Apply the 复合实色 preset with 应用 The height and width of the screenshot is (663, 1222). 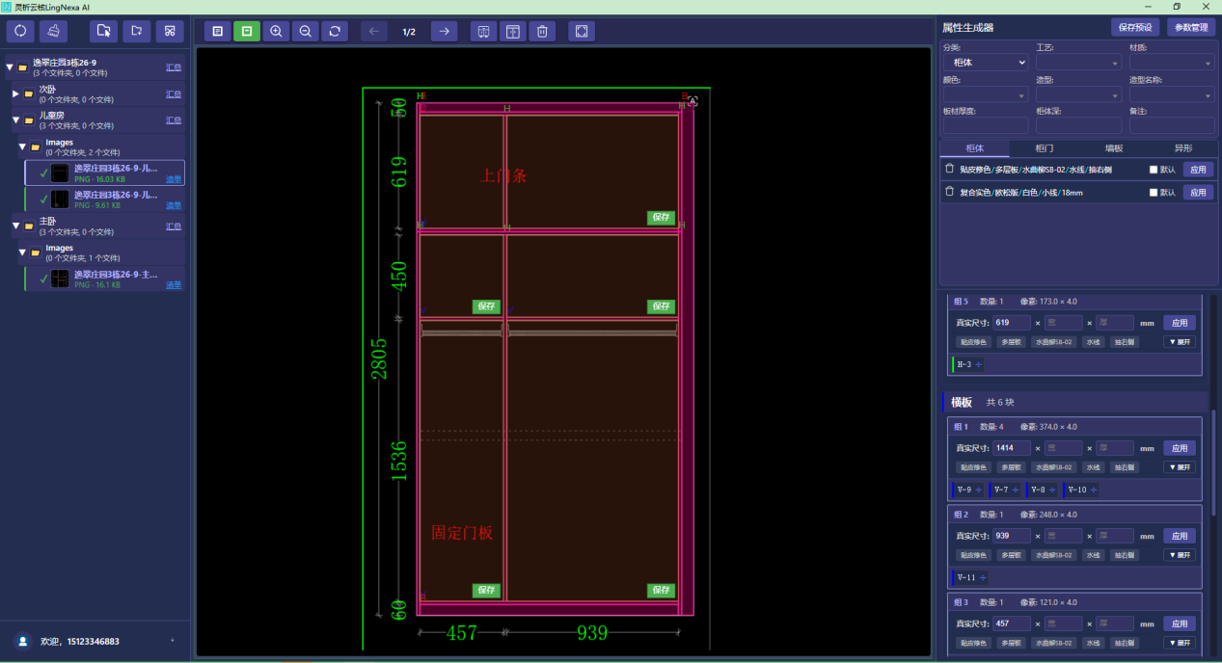click(x=1197, y=193)
